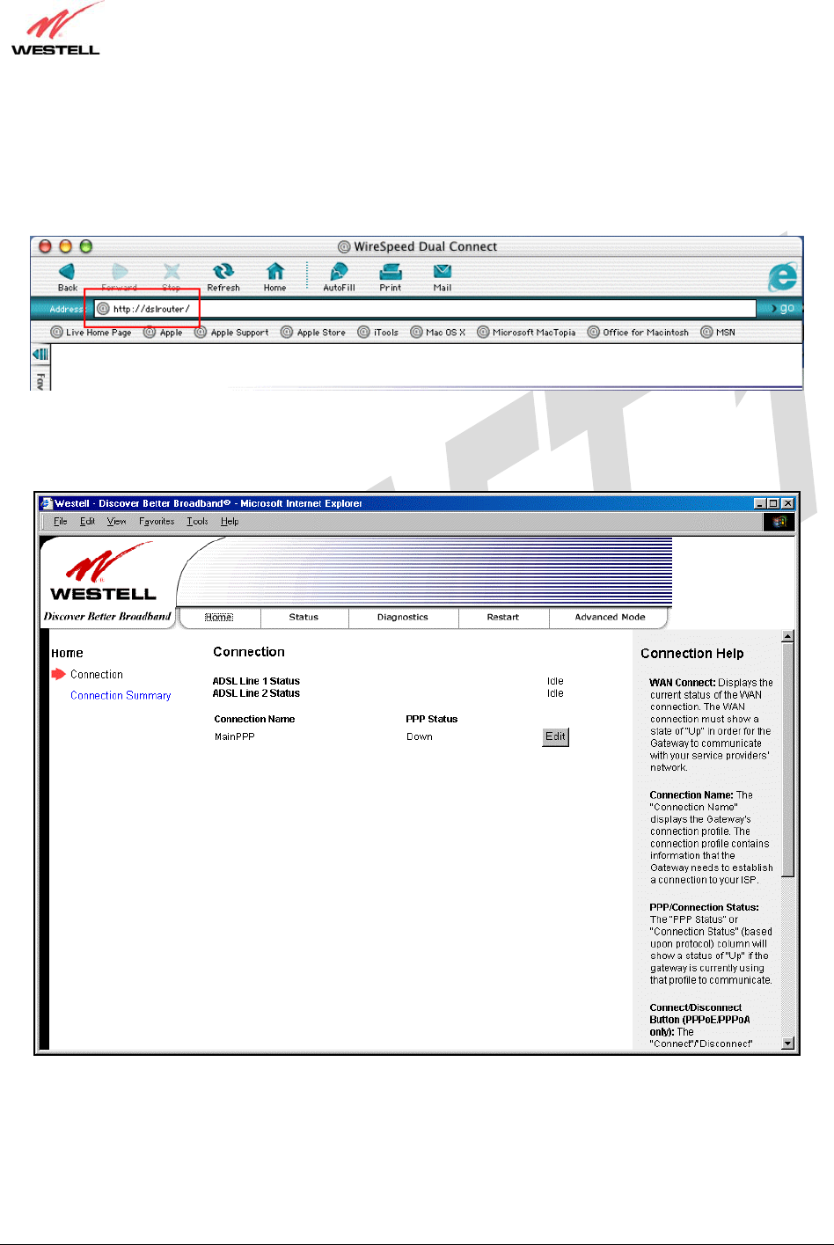Click the Connection item in the sidebar

tap(97, 675)
